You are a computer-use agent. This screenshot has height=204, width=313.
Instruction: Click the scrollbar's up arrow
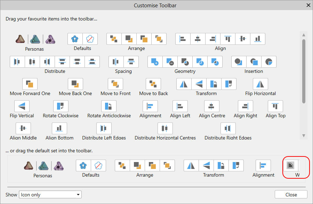(x=304, y=35)
